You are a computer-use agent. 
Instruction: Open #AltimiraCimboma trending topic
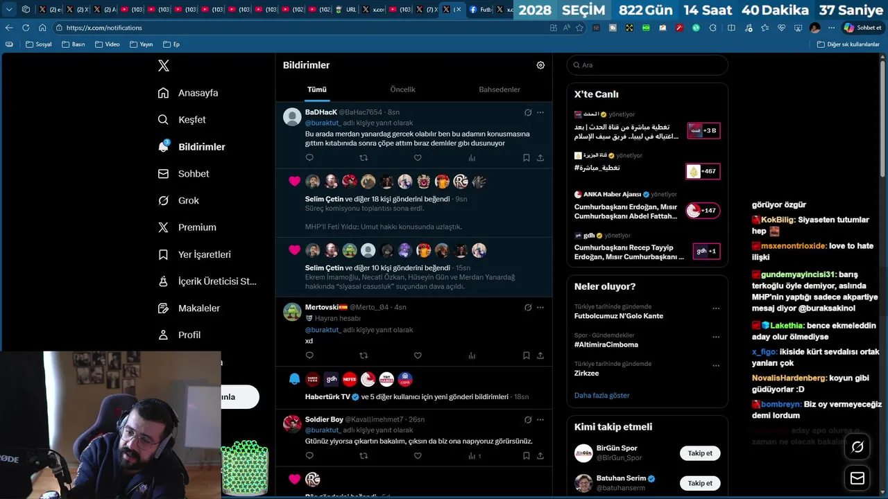pyautogui.click(x=606, y=344)
